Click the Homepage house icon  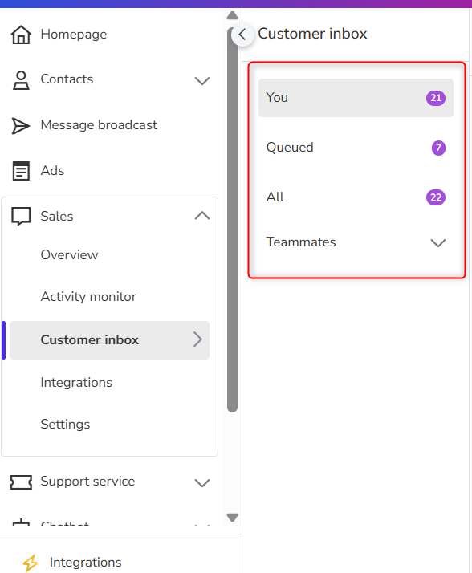(21, 35)
